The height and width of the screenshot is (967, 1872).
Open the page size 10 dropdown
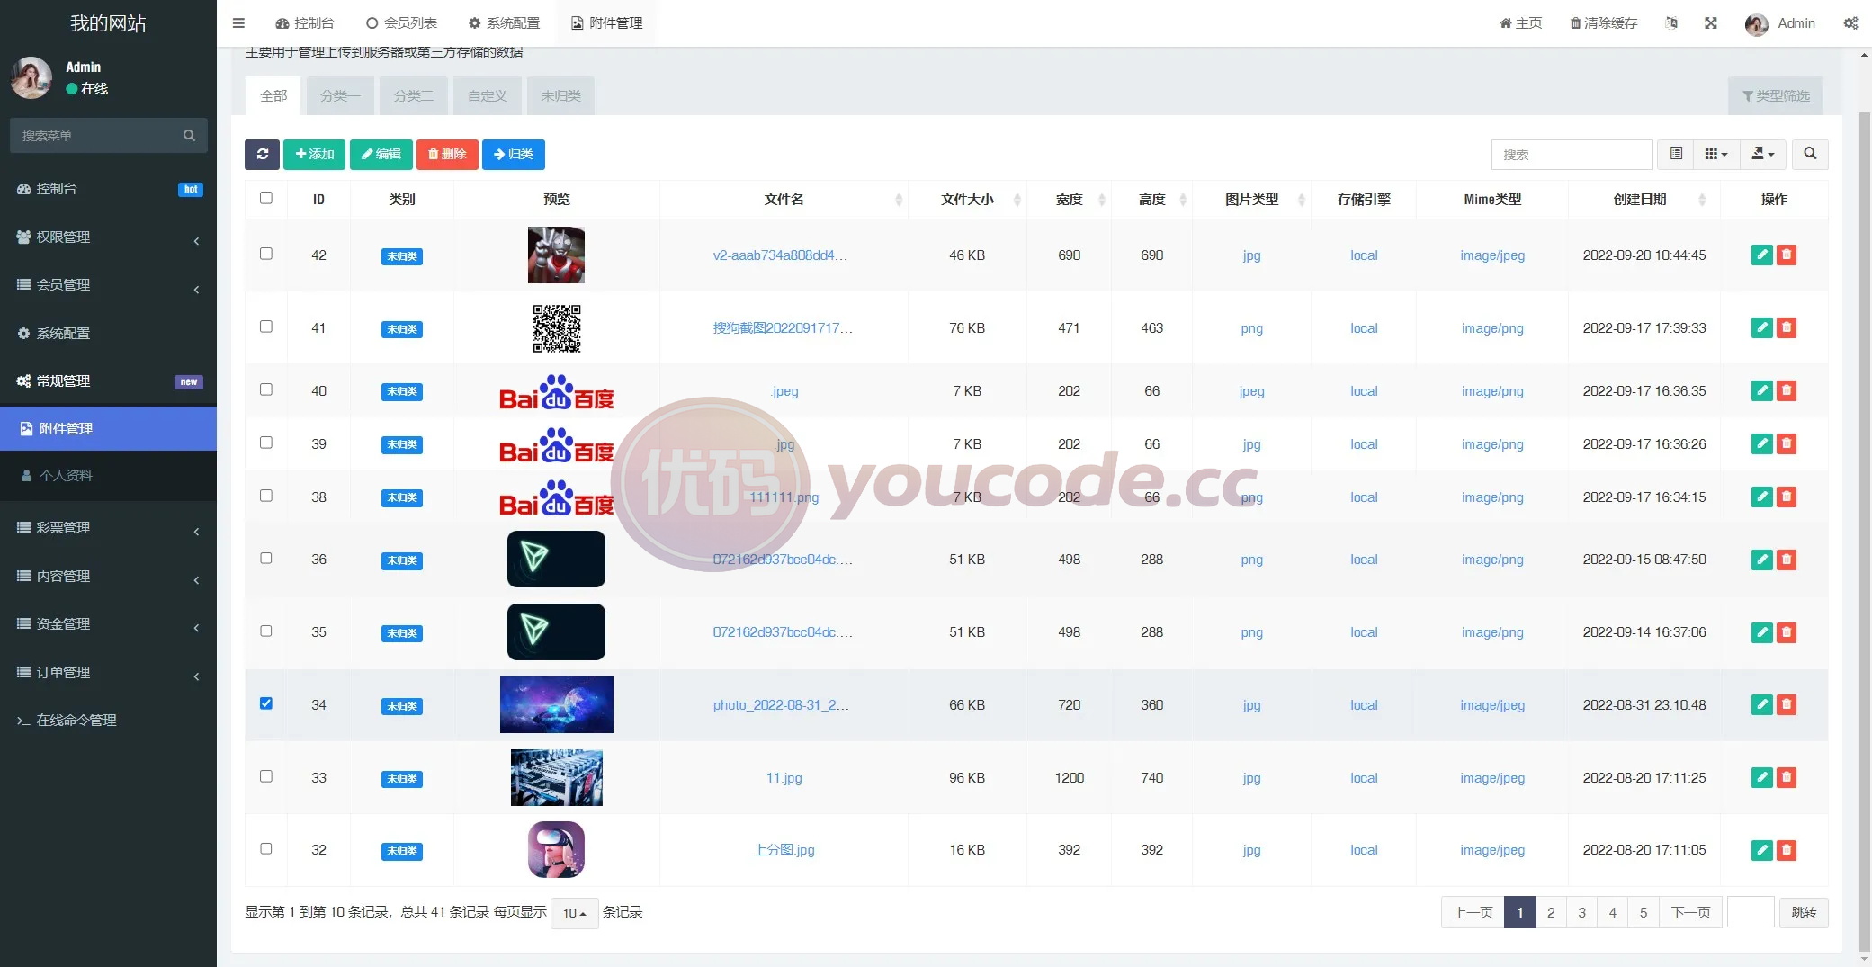point(574,913)
